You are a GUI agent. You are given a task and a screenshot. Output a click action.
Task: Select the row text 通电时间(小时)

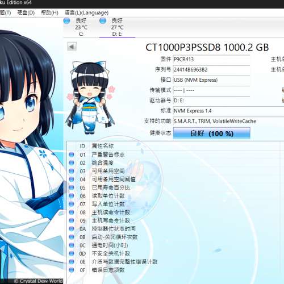(110, 245)
